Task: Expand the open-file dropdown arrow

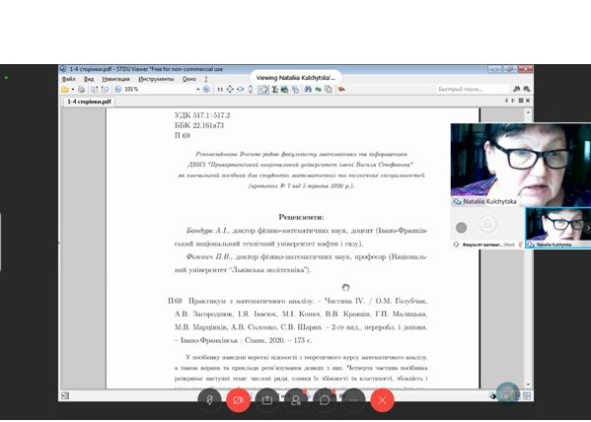Action: tap(72, 90)
